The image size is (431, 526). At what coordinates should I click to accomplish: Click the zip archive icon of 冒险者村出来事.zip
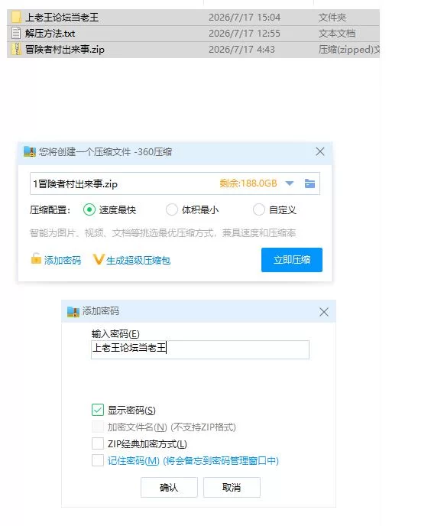click(x=17, y=49)
